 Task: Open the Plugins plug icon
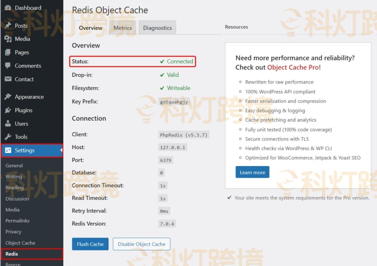(x=8, y=110)
